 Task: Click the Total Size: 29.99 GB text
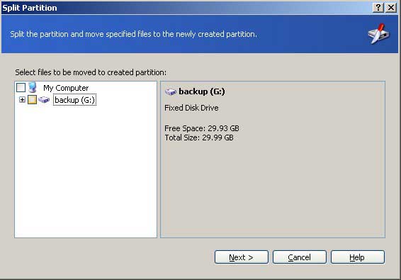[199, 138]
